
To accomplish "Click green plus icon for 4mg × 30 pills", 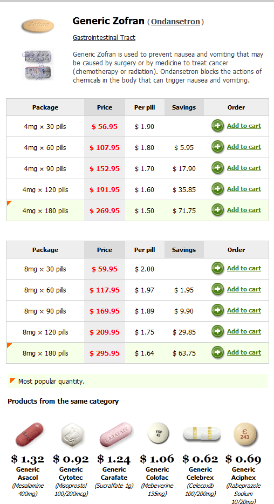I will click(x=217, y=126).
